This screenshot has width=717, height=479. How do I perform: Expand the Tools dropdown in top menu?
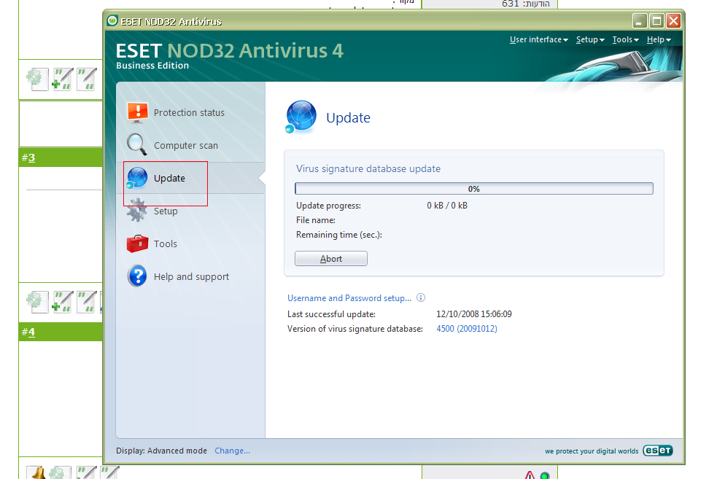(x=625, y=40)
